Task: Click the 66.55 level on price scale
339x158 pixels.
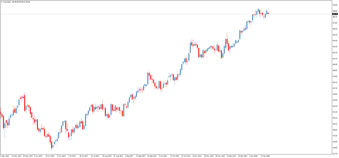Action: point(335,29)
